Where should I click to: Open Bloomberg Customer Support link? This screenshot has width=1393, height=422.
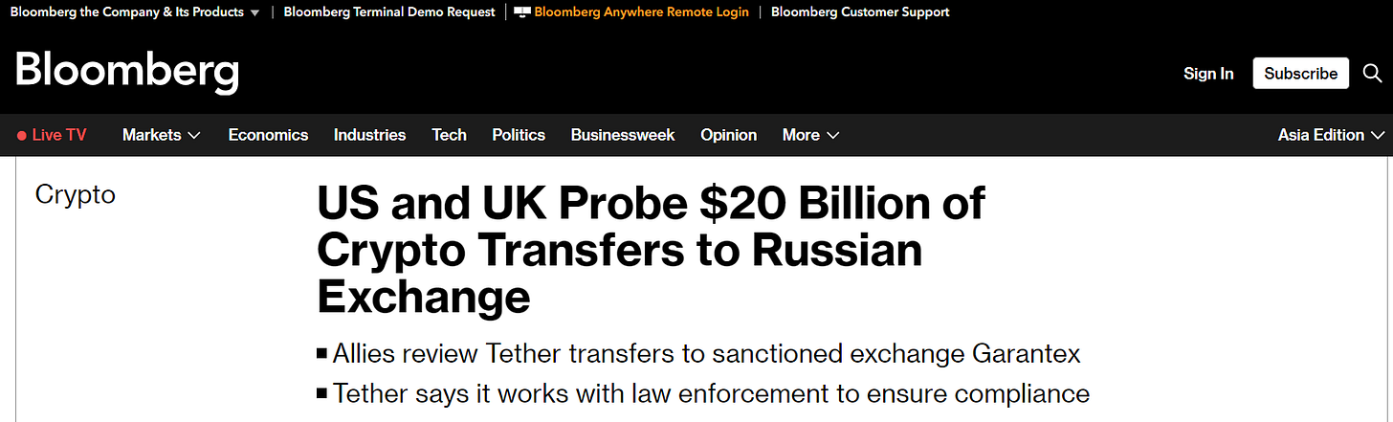860,12
